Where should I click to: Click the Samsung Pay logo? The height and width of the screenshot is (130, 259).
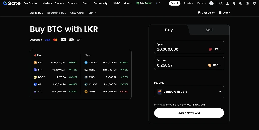pos(79,40)
